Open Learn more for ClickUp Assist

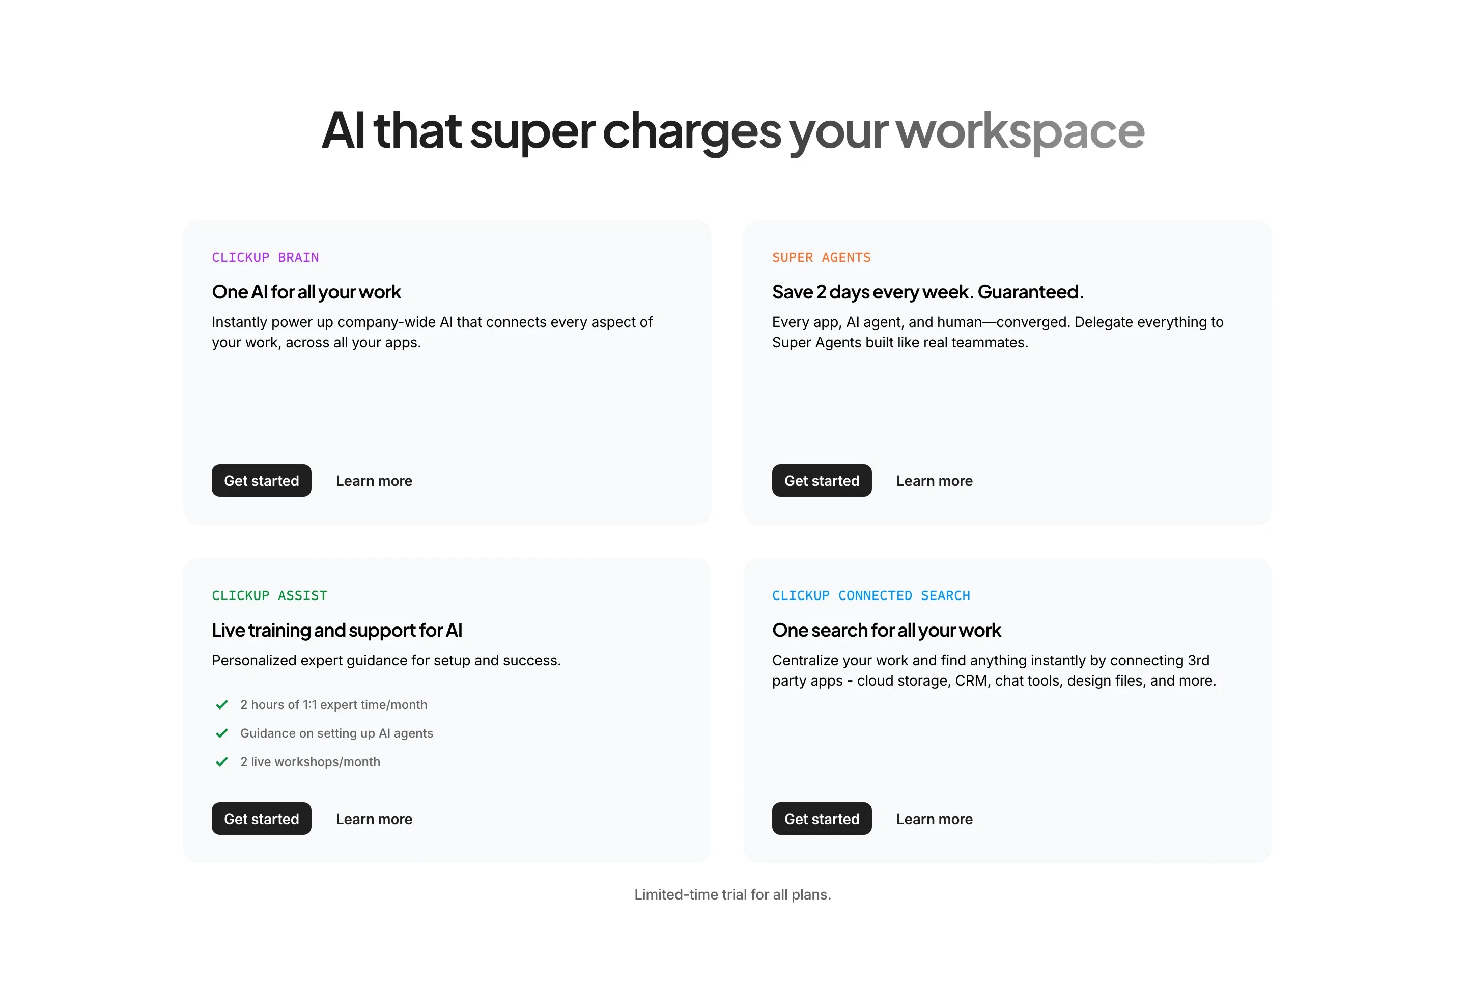(373, 819)
